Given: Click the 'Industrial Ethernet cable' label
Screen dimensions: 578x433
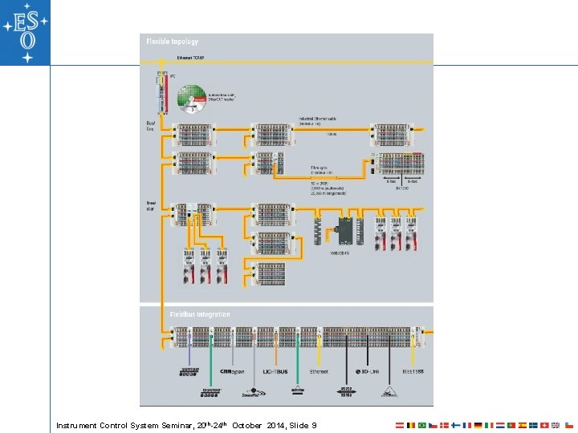Looking at the screenshot, I should (317, 119).
